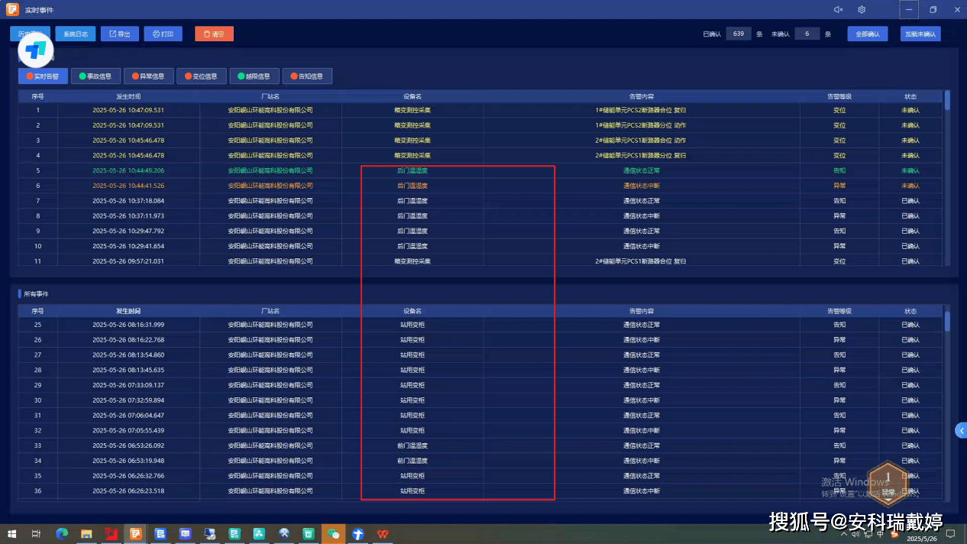
Task: Select the 实时告警 tab
Action: 43,76
